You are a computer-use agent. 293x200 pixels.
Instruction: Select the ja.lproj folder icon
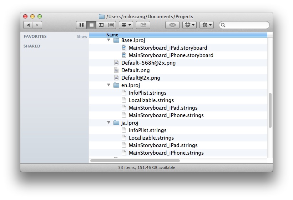click(x=116, y=123)
